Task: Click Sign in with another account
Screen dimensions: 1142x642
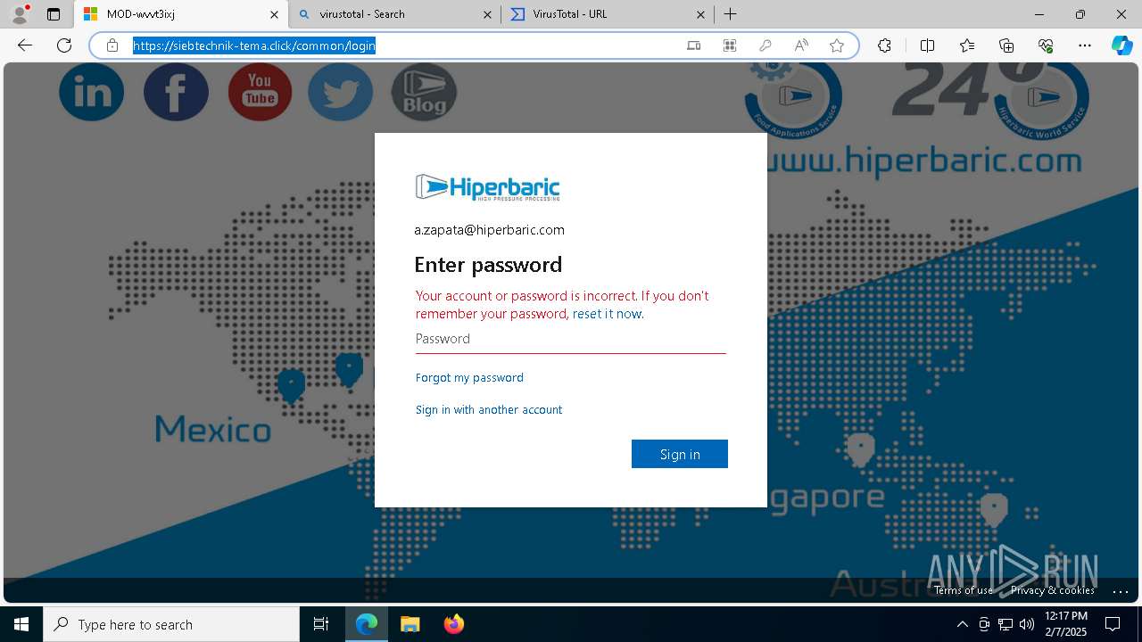Action: (x=489, y=409)
